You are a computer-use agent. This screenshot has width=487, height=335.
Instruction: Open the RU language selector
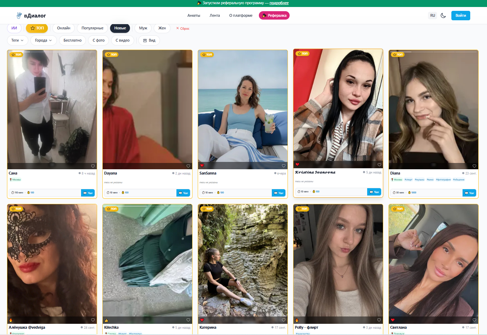(433, 15)
